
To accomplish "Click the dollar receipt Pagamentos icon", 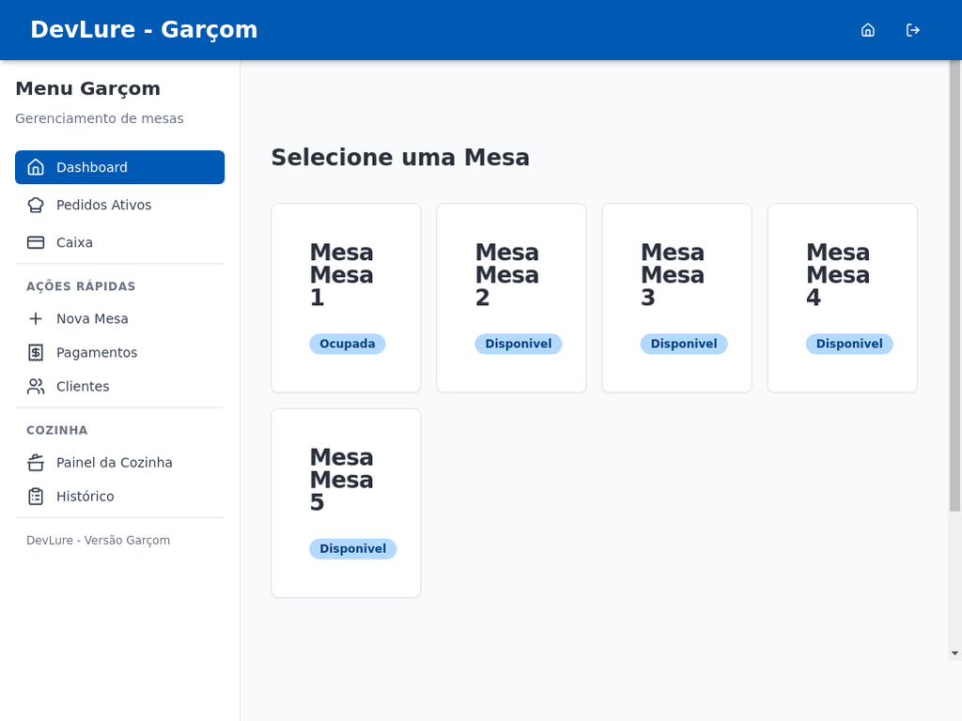I will pyautogui.click(x=36, y=352).
